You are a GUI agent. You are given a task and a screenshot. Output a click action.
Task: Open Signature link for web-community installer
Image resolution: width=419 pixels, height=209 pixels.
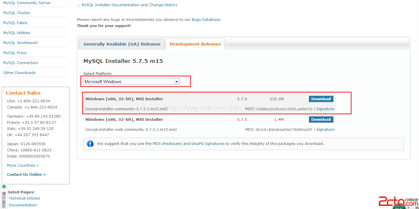click(325, 129)
